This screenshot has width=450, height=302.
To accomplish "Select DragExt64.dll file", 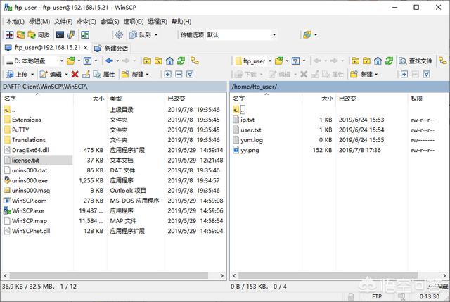I will (30, 150).
